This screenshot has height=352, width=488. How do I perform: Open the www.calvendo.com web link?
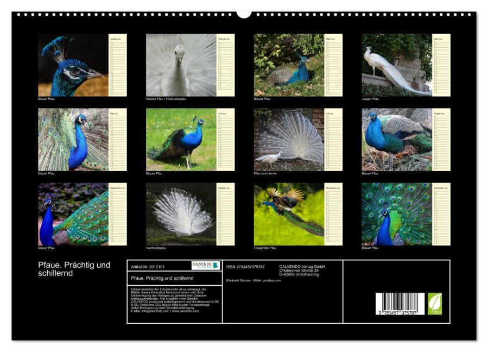[185, 311]
